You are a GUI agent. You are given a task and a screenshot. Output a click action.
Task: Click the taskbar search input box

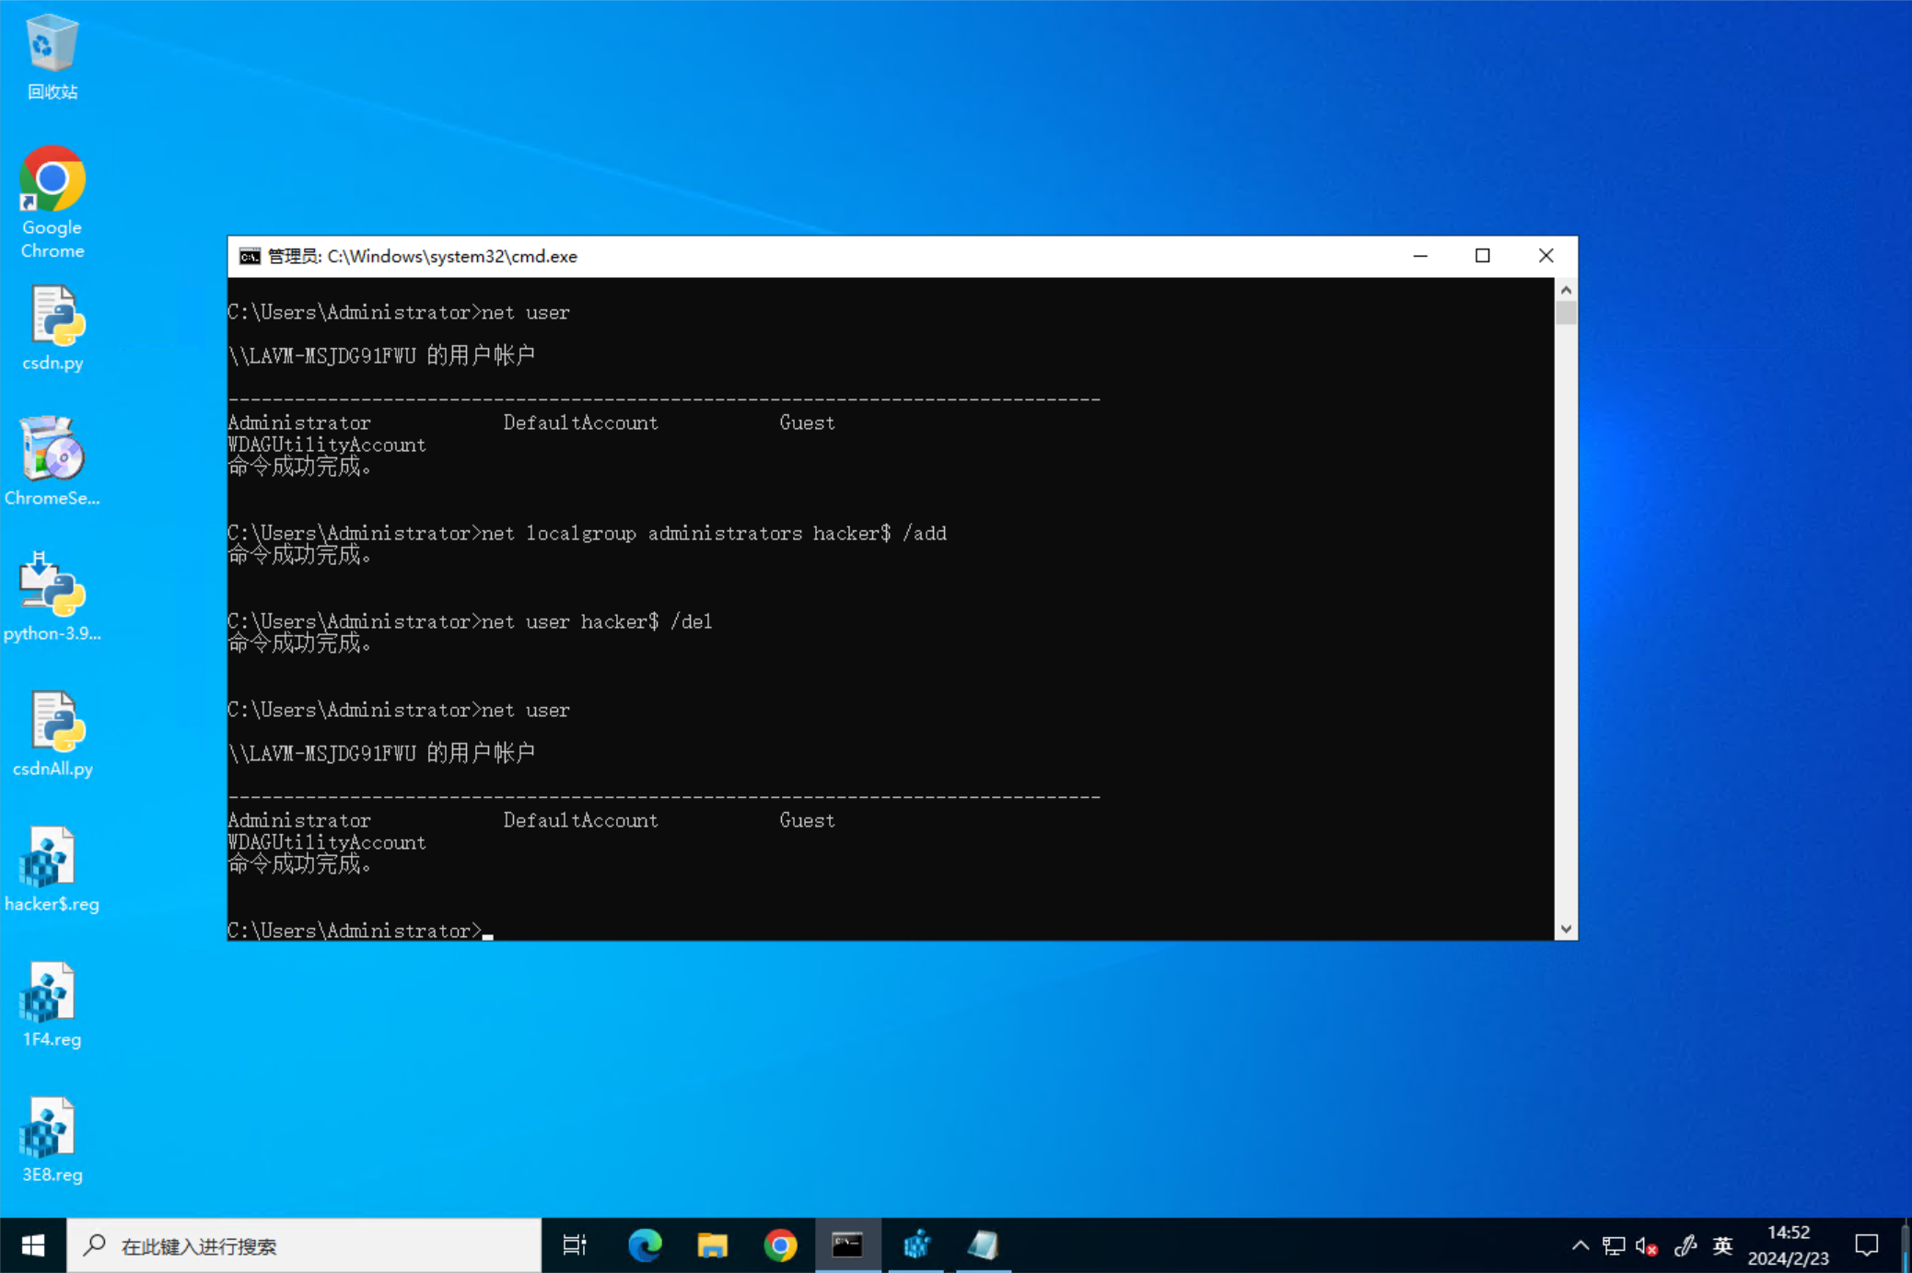tap(304, 1245)
